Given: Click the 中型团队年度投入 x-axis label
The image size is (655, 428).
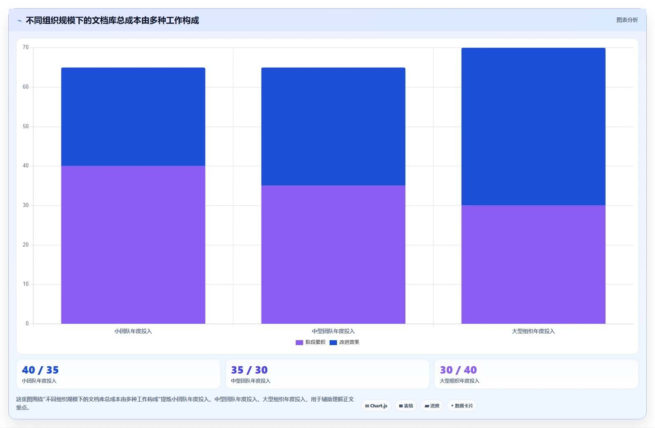Looking at the screenshot, I should pyautogui.click(x=333, y=331).
